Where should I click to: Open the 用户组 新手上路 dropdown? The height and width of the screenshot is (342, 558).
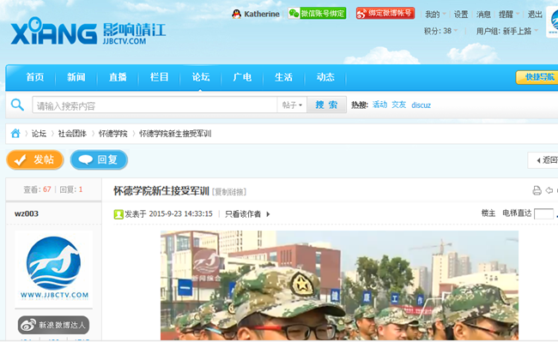tap(507, 31)
